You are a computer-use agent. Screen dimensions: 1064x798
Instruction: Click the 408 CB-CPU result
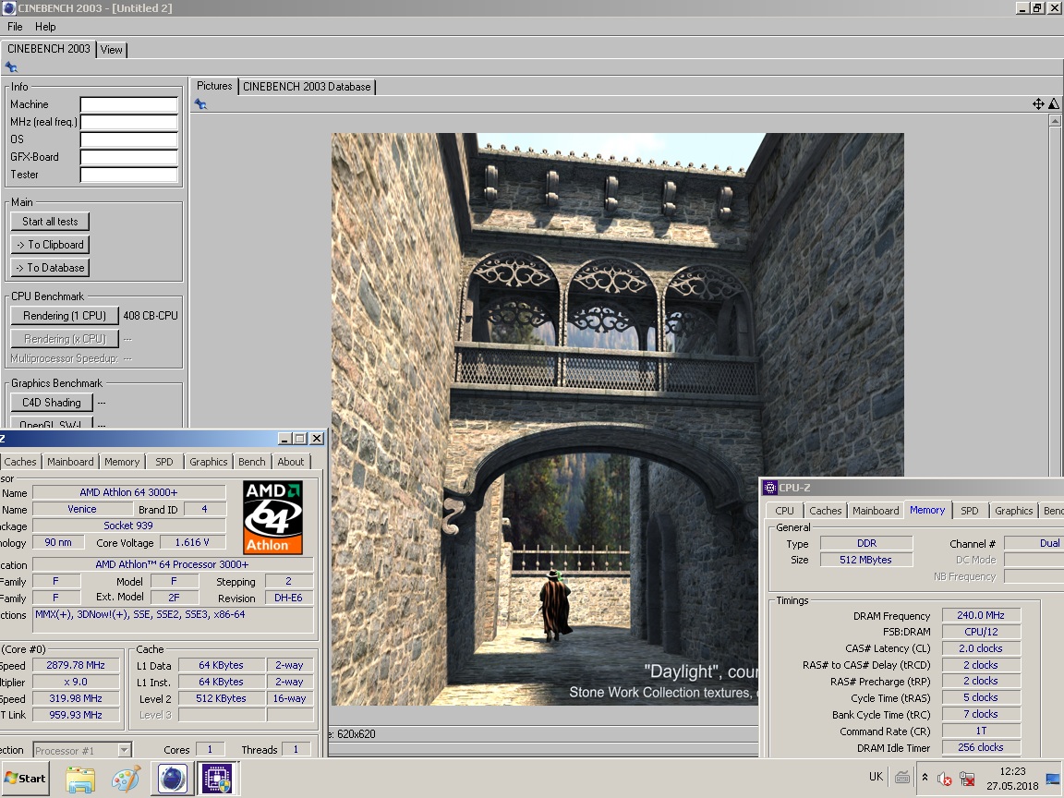(x=151, y=316)
